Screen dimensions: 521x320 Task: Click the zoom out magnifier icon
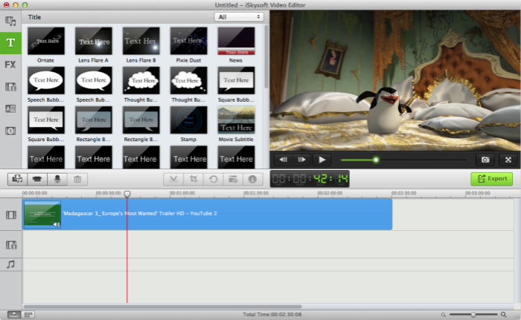444,315
